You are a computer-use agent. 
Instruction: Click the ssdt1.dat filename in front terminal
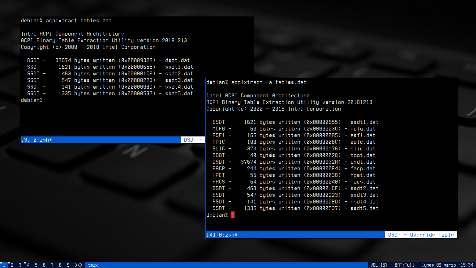coord(364,122)
